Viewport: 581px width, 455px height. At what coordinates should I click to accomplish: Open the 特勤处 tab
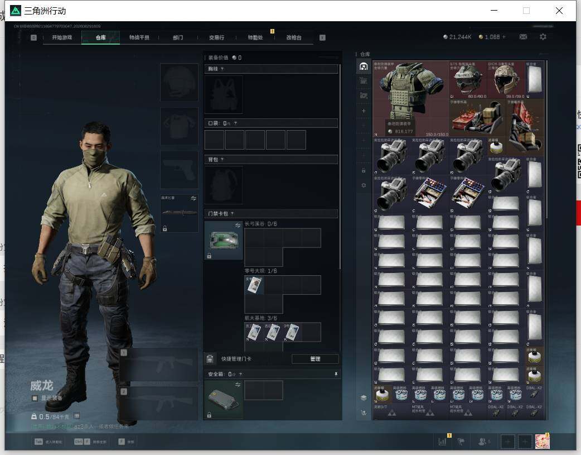pyautogui.click(x=255, y=37)
